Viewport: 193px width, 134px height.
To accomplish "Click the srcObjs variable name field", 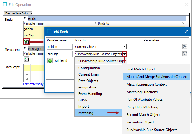I will click(x=59, y=54).
